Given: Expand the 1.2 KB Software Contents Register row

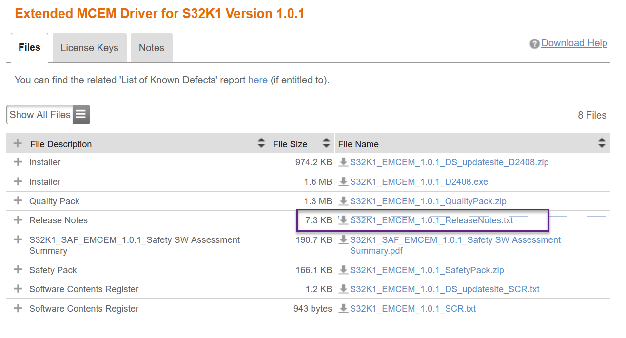Looking at the screenshot, I should [x=18, y=289].
